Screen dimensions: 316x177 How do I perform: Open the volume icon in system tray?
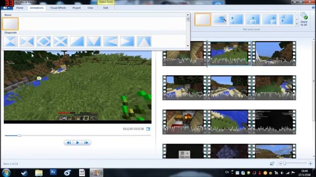tap(282, 173)
